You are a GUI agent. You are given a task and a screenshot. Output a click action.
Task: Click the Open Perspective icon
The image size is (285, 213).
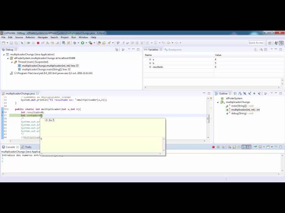[270, 43]
